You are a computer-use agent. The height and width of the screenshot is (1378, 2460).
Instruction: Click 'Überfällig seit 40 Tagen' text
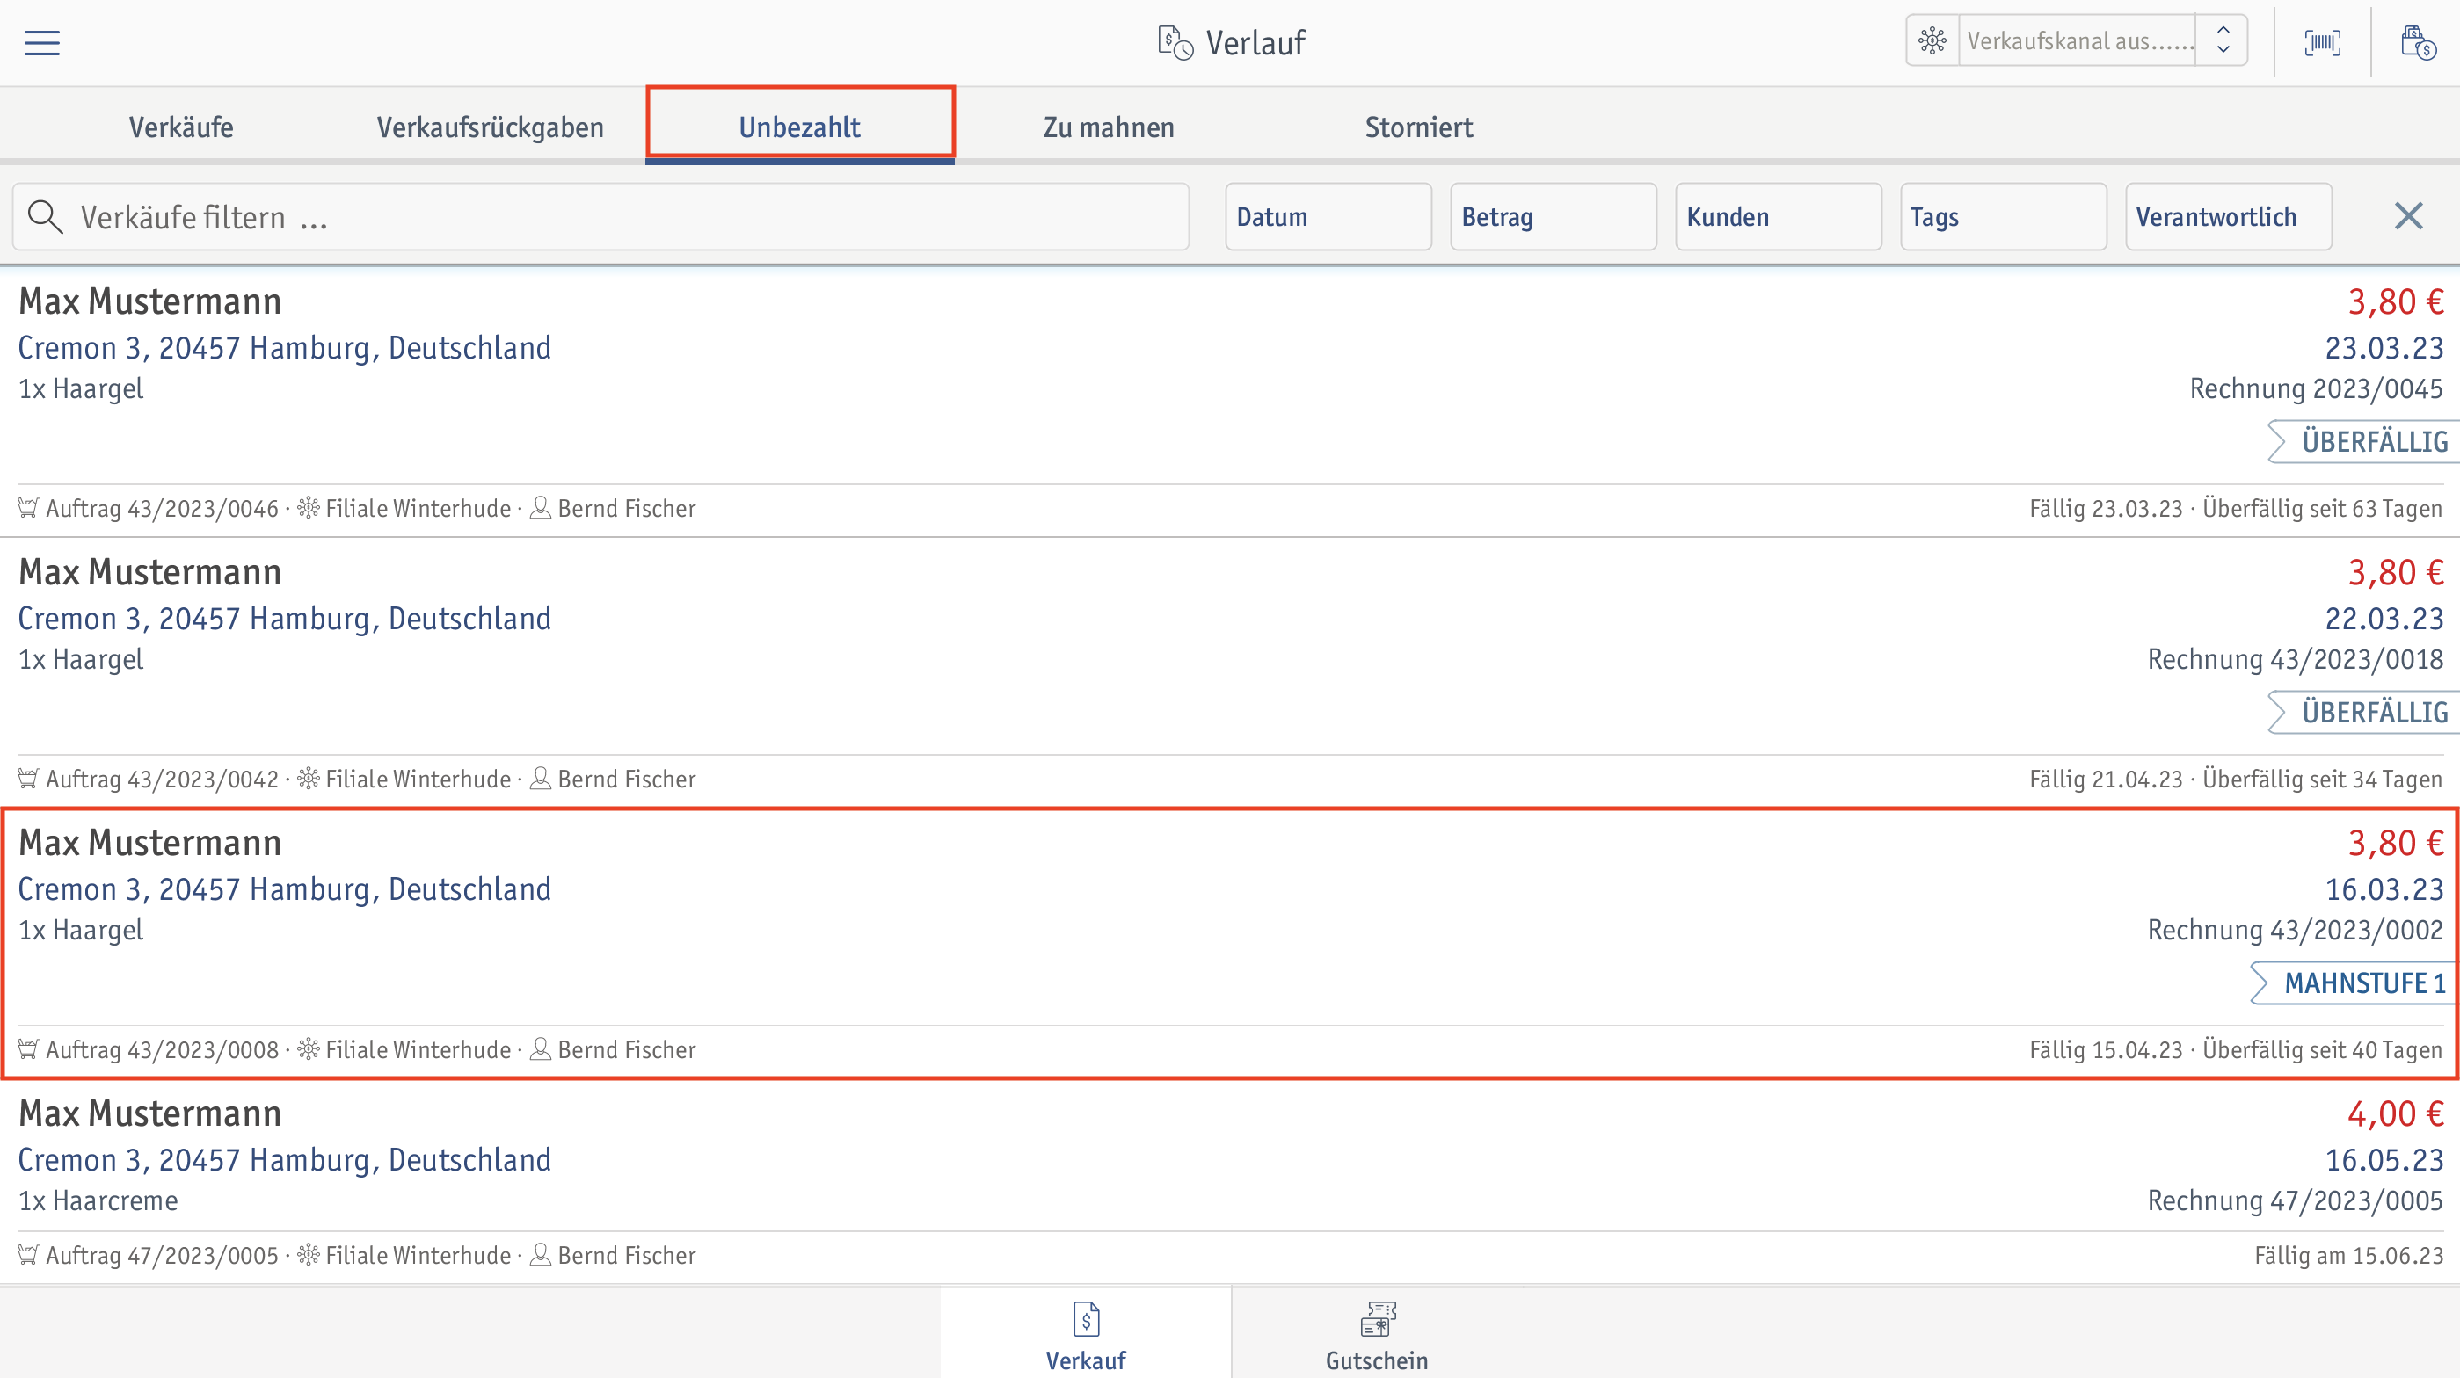(2323, 1049)
